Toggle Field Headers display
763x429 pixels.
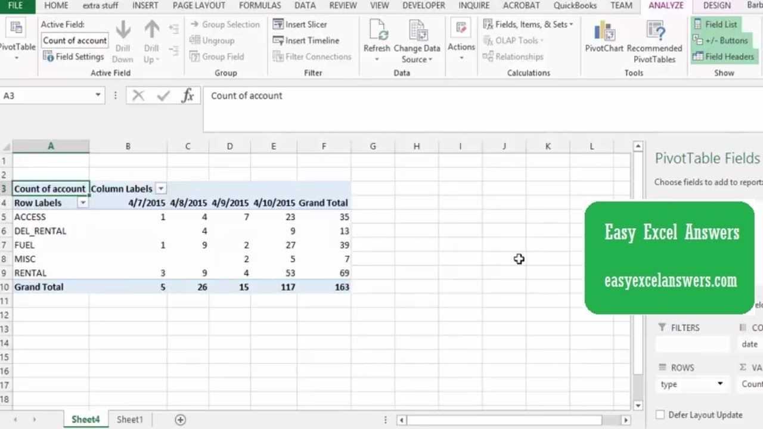click(723, 57)
